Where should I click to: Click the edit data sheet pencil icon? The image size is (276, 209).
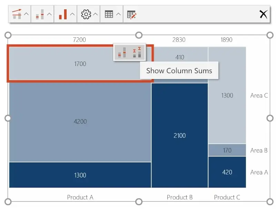point(132,15)
